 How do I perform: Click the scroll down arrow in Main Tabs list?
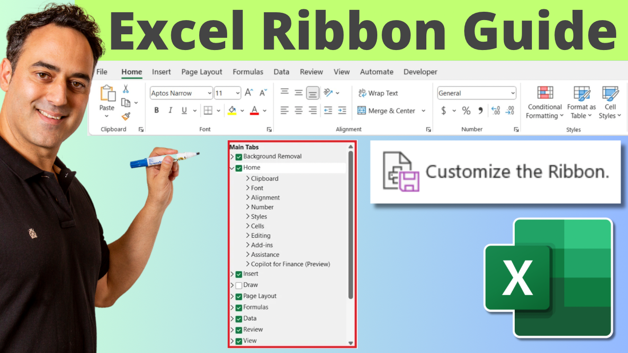click(350, 343)
